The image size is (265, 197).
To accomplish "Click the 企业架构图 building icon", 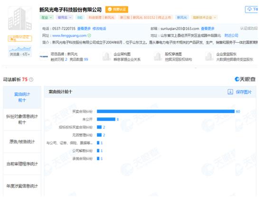I will [x=107, y=57].
